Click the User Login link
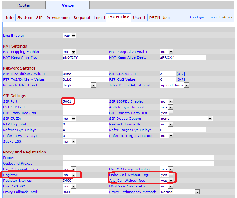 coord(197,17)
